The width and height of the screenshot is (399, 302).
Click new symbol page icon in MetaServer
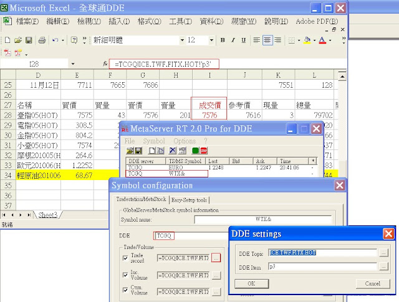(151, 151)
